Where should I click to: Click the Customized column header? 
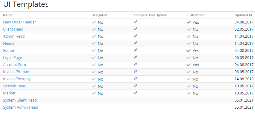(x=195, y=15)
